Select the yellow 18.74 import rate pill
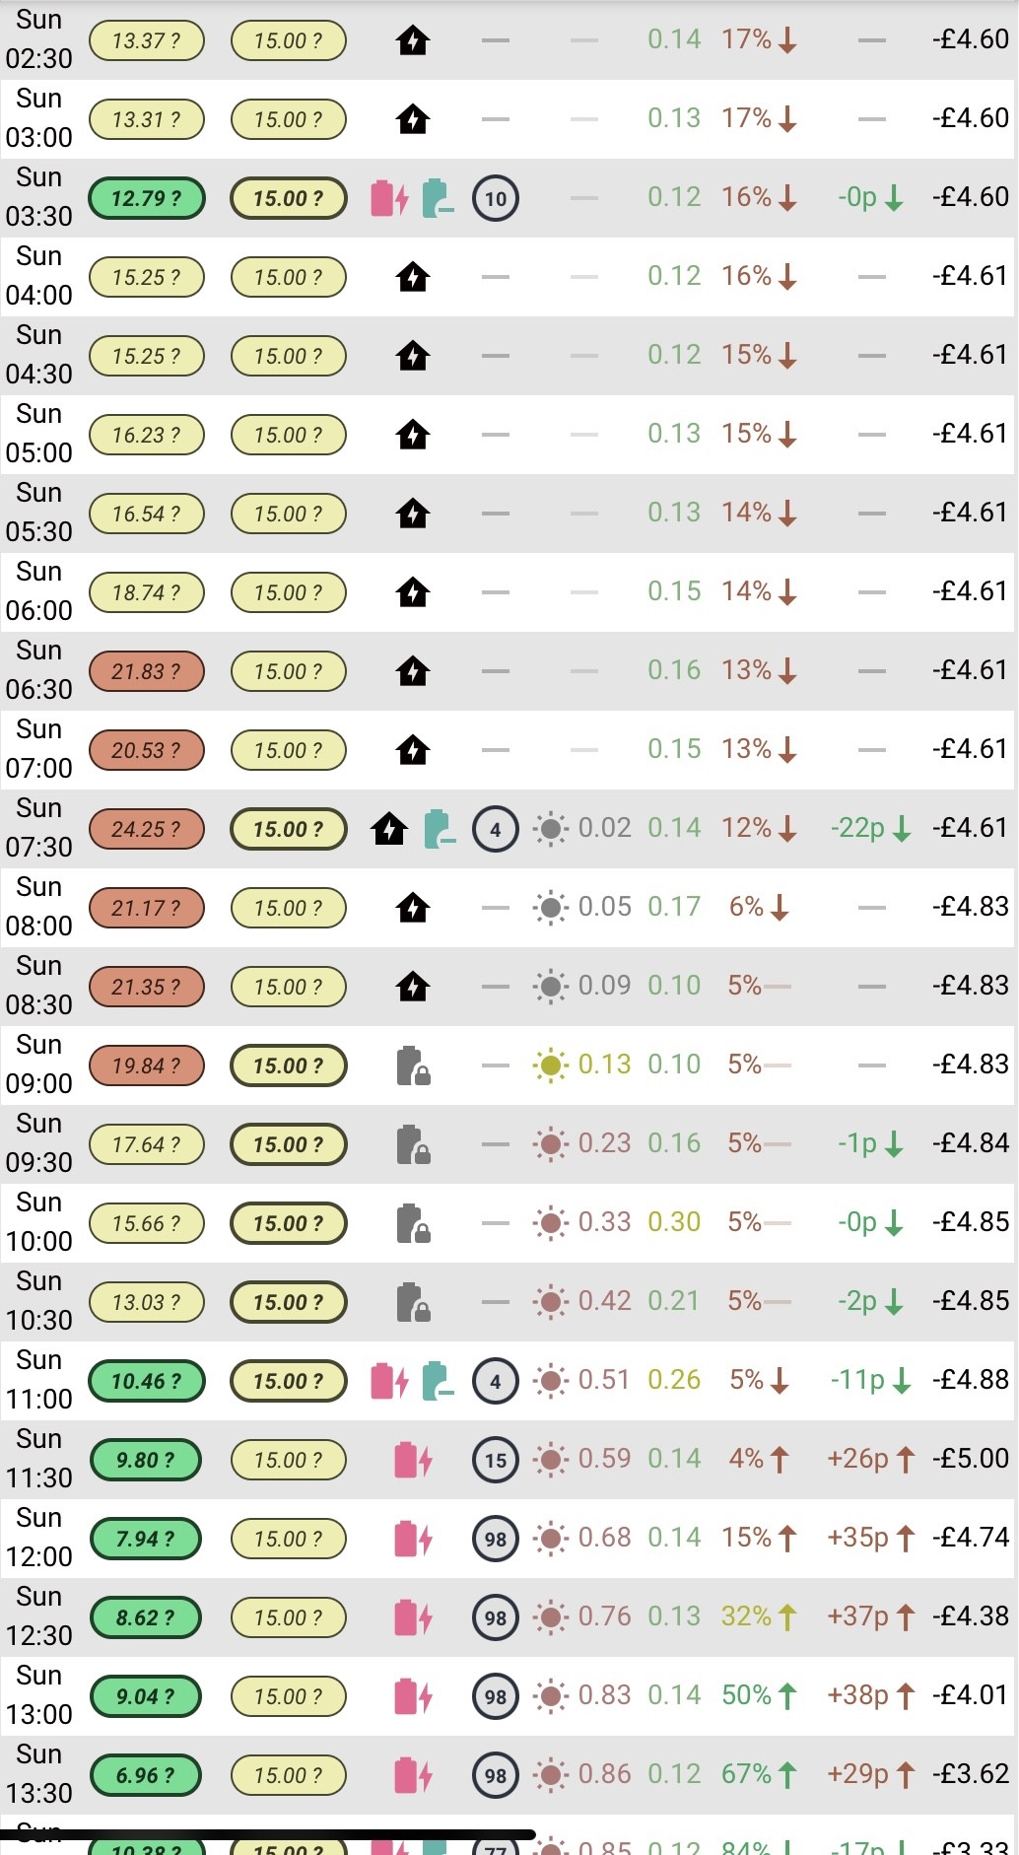This screenshot has width=1019, height=1855. tap(147, 592)
